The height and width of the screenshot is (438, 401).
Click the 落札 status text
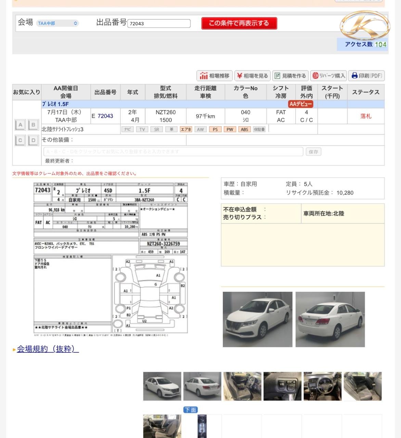coord(366,116)
